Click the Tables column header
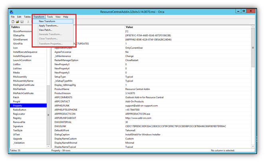 (16, 27)
